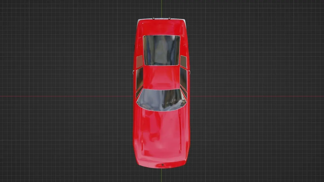The height and width of the screenshot is (182, 324).
Task: Select the car's left door side window
Action: click(139, 79)
